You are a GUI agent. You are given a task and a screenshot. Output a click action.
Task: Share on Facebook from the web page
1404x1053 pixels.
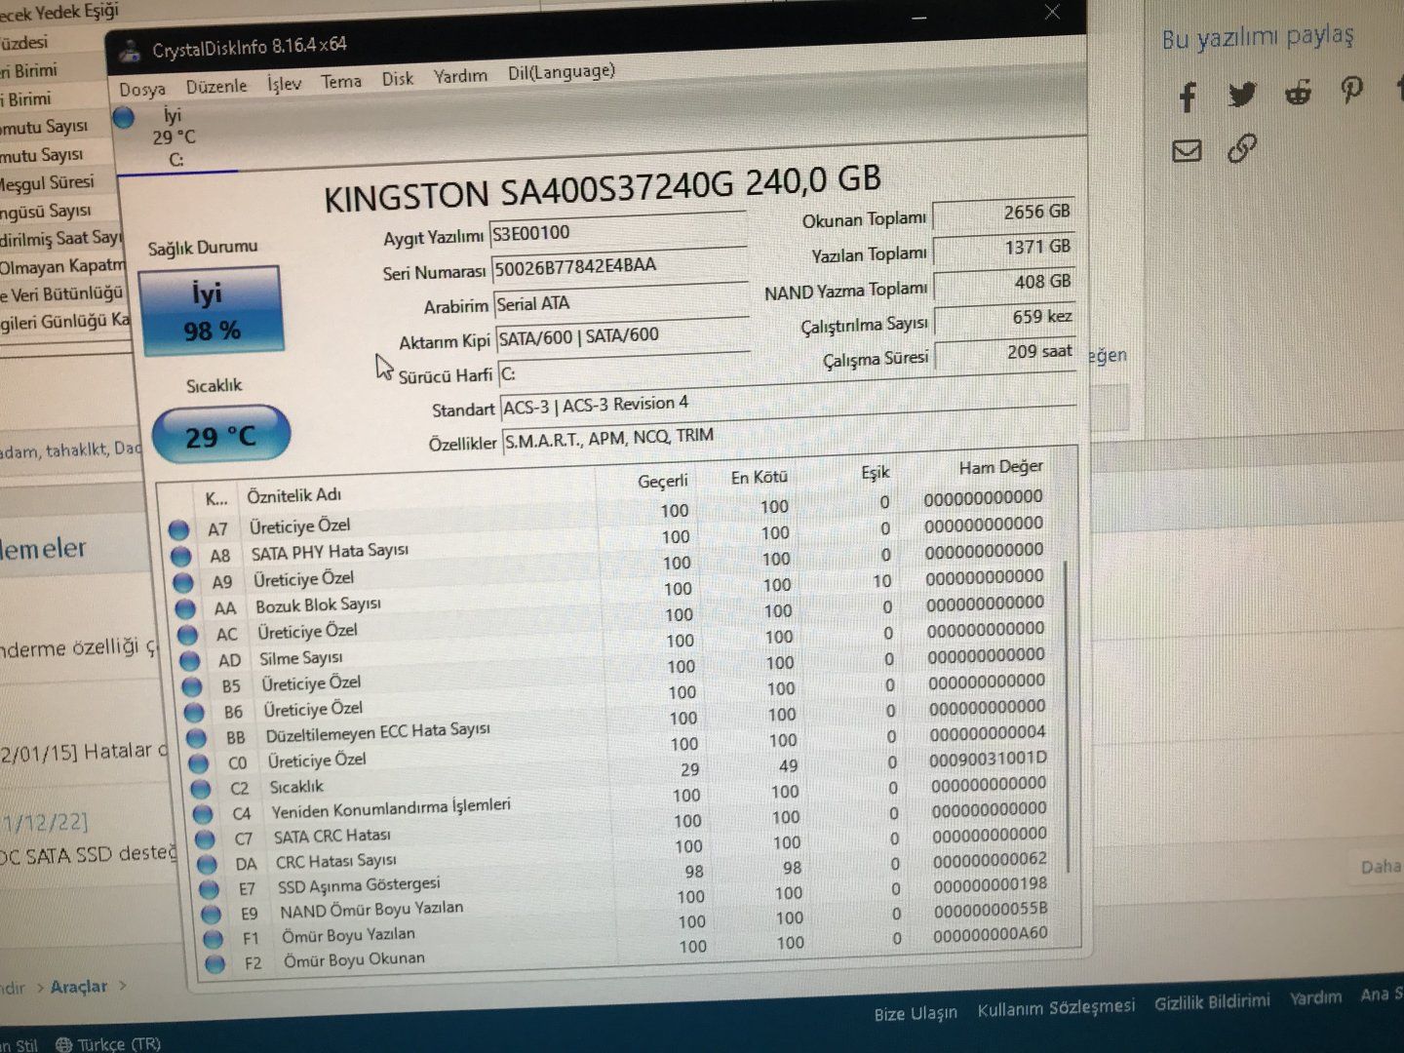pos(1187,97)
